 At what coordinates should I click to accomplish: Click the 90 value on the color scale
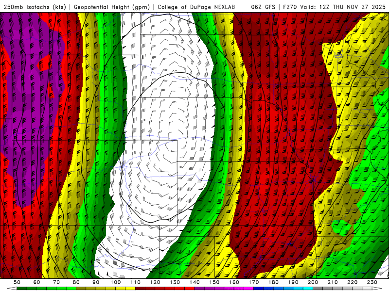pyautogui.click(x=96, y=282)
